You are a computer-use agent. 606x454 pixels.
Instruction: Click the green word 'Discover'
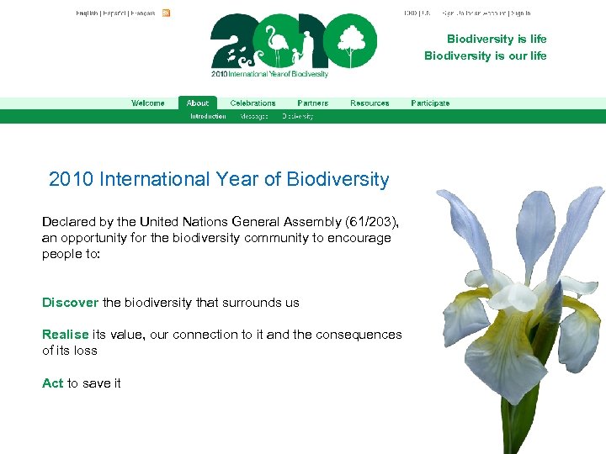pos(71,303)
